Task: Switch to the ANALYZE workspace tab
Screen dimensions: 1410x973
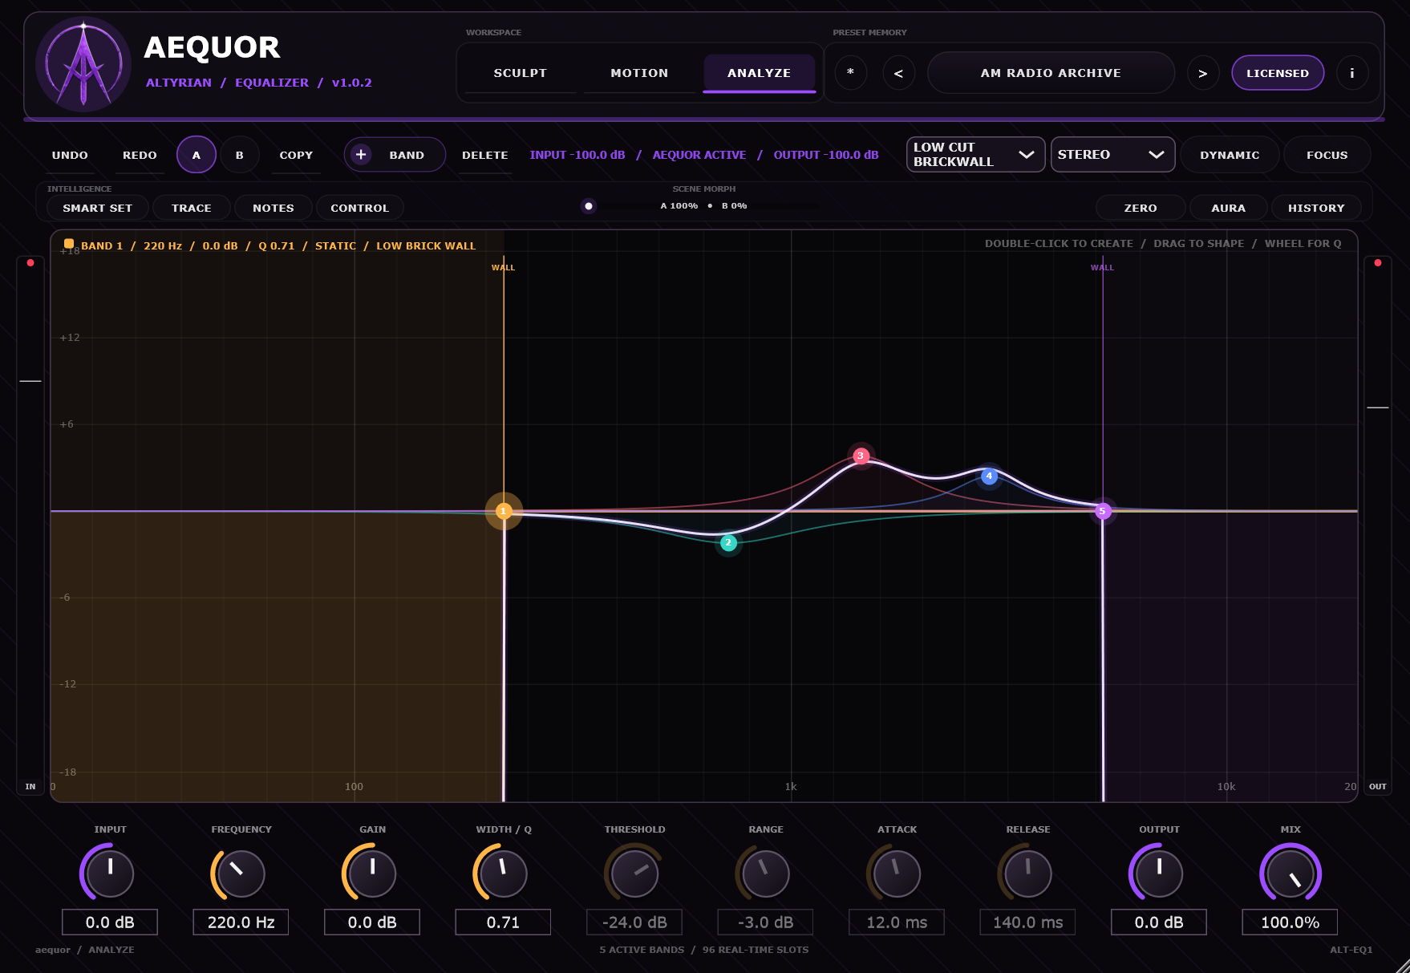Action: 760,73
